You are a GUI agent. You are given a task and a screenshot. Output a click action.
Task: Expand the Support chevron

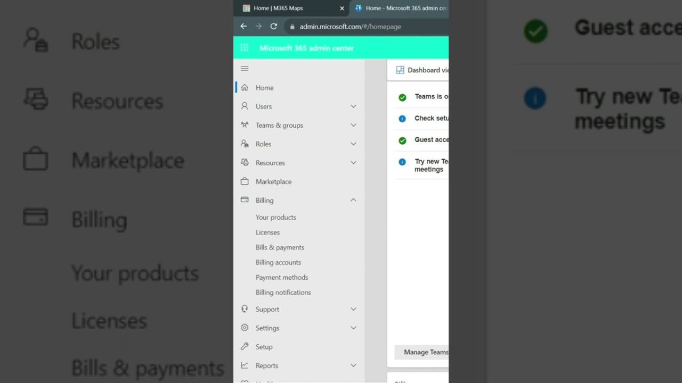(x=353, y=309)
